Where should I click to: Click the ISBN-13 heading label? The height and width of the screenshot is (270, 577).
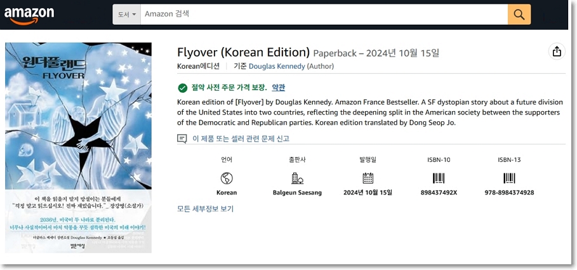[509, 160]
